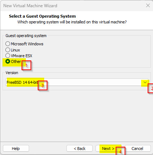Open the FreeBSD 14 64-bit combo box
This screenshot has height=155, width=153.
click(x=77, y=82)
